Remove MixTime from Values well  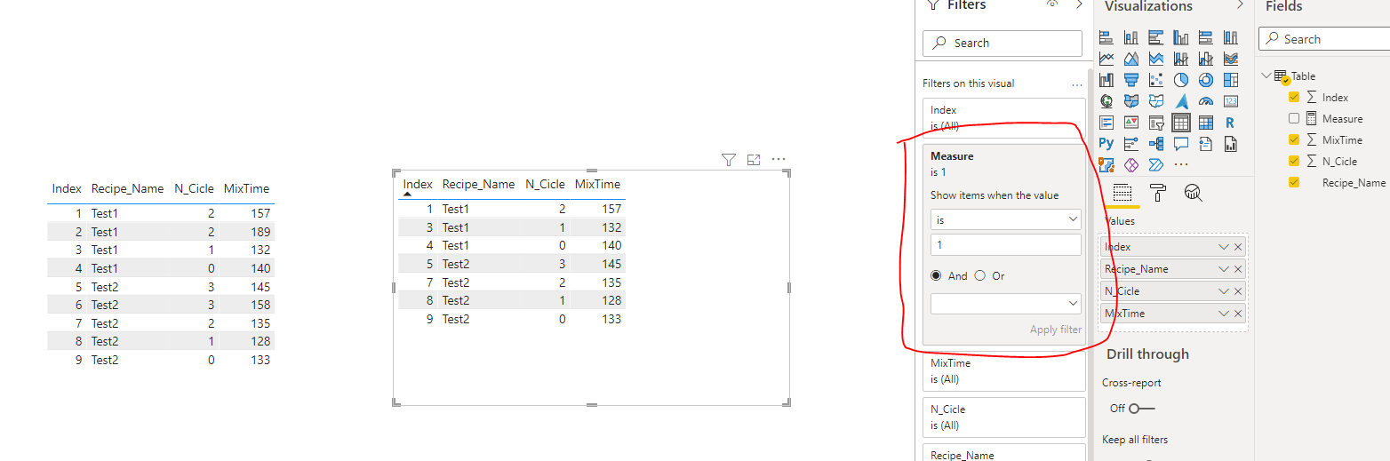pyautogui.click(x=1238, y=314)
